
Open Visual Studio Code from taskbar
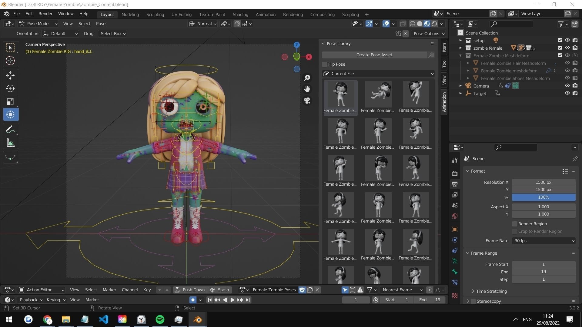click(x=104, y=319)
